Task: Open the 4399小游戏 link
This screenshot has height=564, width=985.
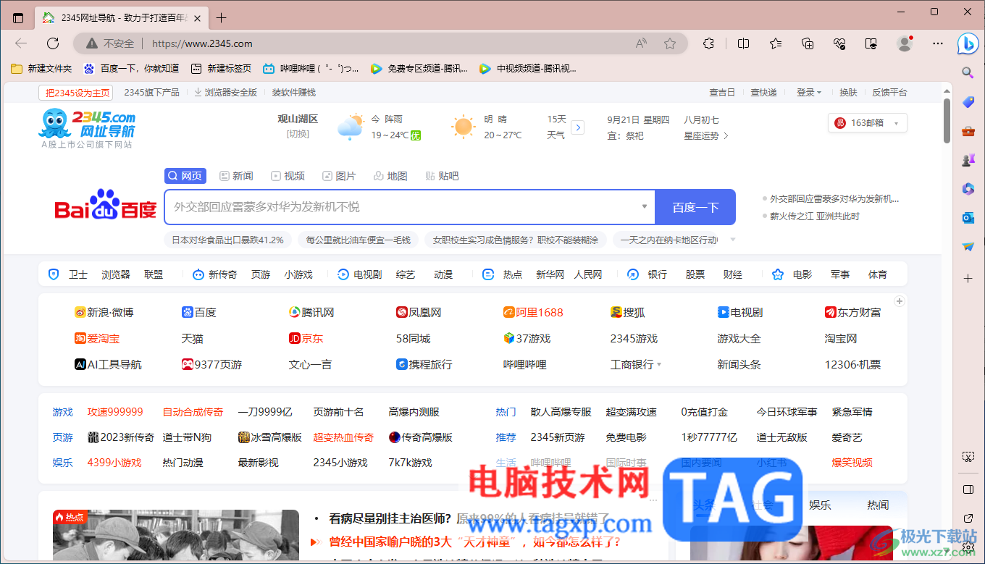Action: pyautogui.click(x=114, y=463)
